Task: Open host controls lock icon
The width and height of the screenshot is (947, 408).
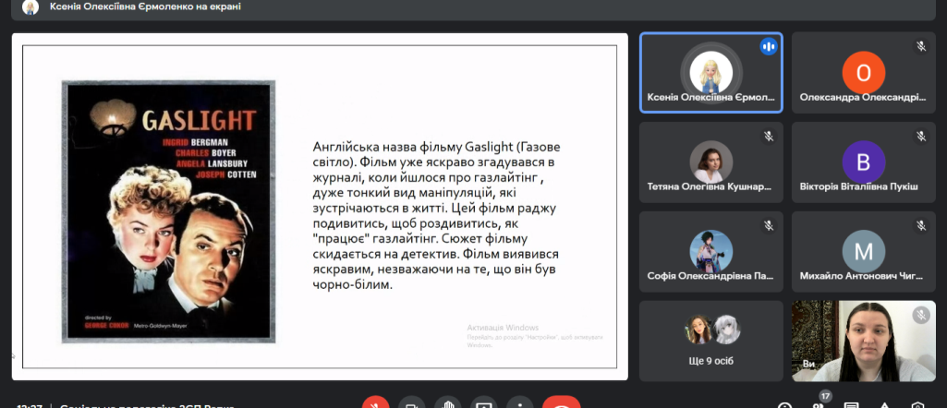Action: [917, 405]
